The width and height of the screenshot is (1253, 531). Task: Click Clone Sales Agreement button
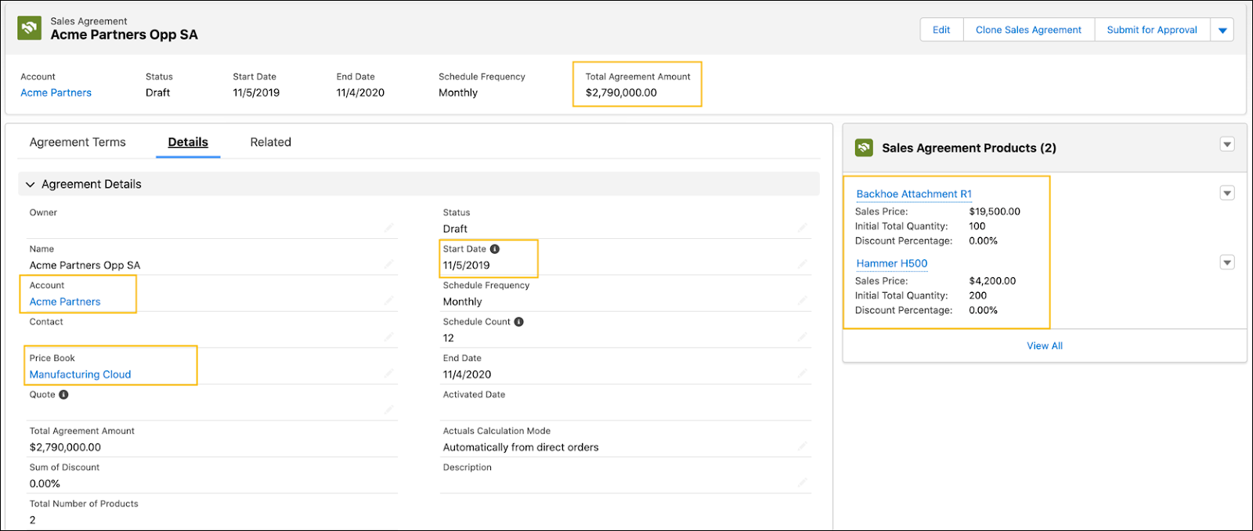click(x=1028, y=30)
